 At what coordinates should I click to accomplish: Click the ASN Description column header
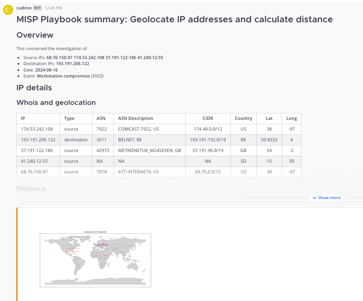click(x=149, y=119)
